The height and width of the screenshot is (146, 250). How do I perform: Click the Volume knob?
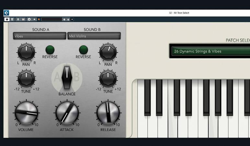point(26,113)
